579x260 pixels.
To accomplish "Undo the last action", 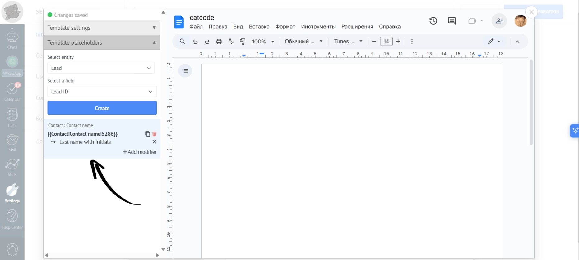I will 195,42.
